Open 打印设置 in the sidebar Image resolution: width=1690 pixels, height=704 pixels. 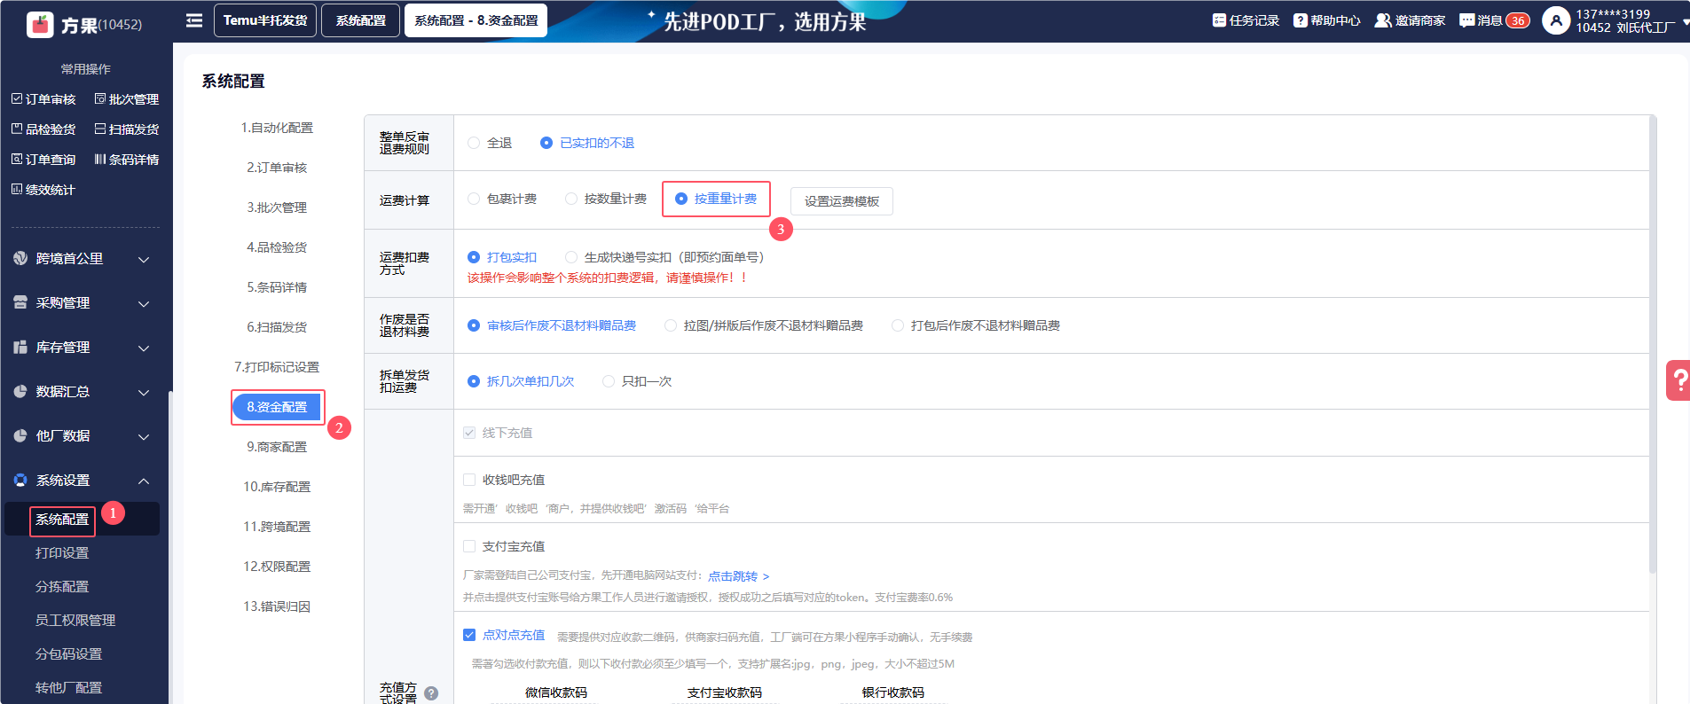point(62,553)
